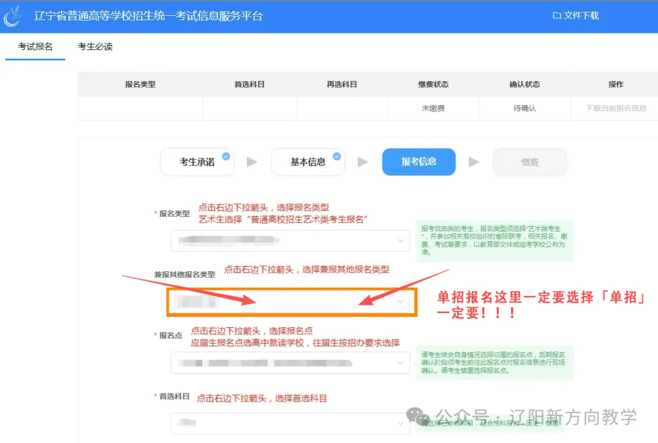
Task: Click the platform logo icon in header
Action: coord(13,16)
